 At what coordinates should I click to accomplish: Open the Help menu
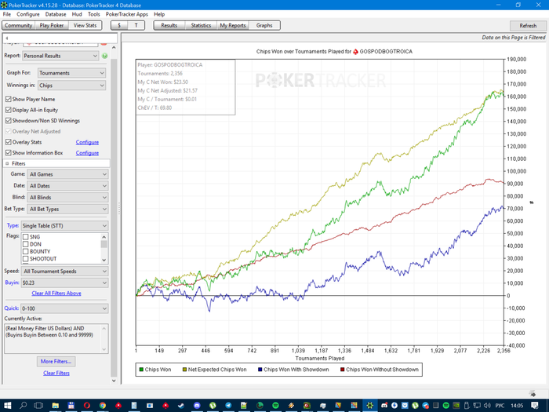point(159,14)
